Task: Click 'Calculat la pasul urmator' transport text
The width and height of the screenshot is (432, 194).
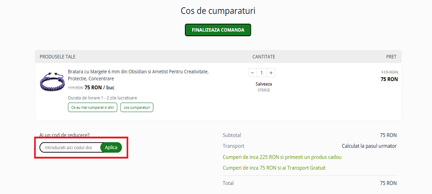Action: point(369,146)
